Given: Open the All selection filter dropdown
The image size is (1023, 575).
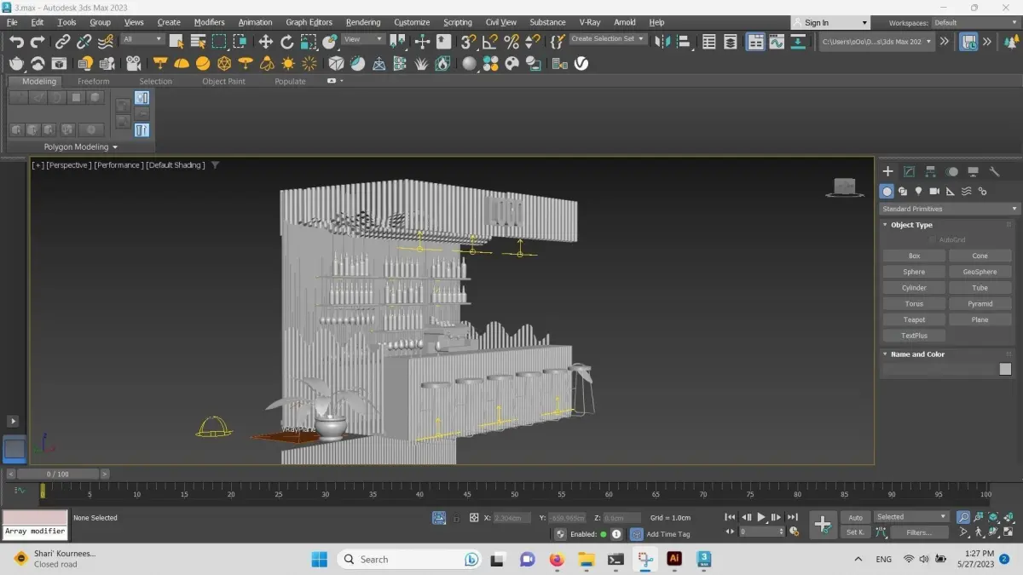Looking at the screenshot, I should pyautogui.click(x=142, y=39).
